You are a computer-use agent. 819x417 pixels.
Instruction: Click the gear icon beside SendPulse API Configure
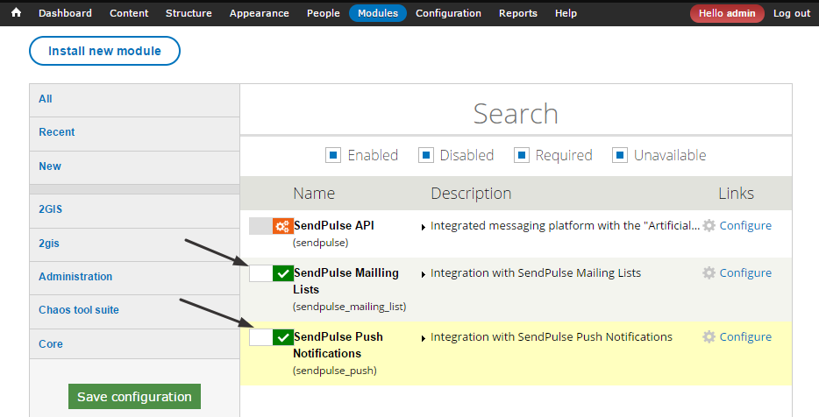click(x=709, y=226)
